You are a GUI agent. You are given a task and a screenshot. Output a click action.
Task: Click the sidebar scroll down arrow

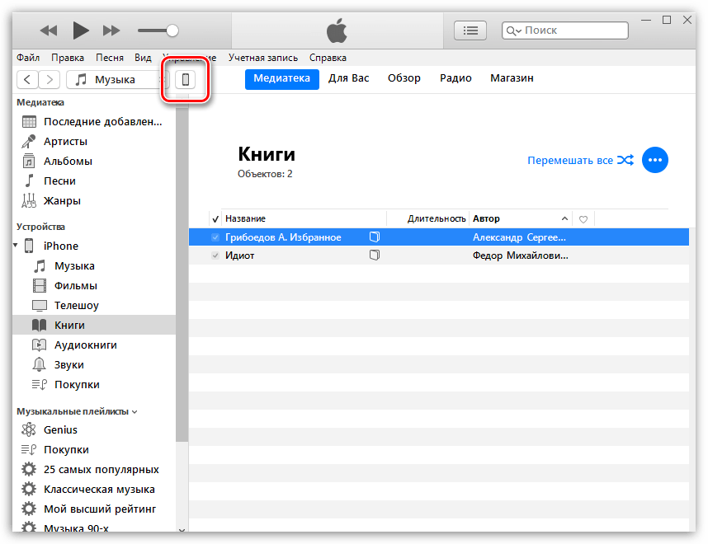tap(182, 530)
